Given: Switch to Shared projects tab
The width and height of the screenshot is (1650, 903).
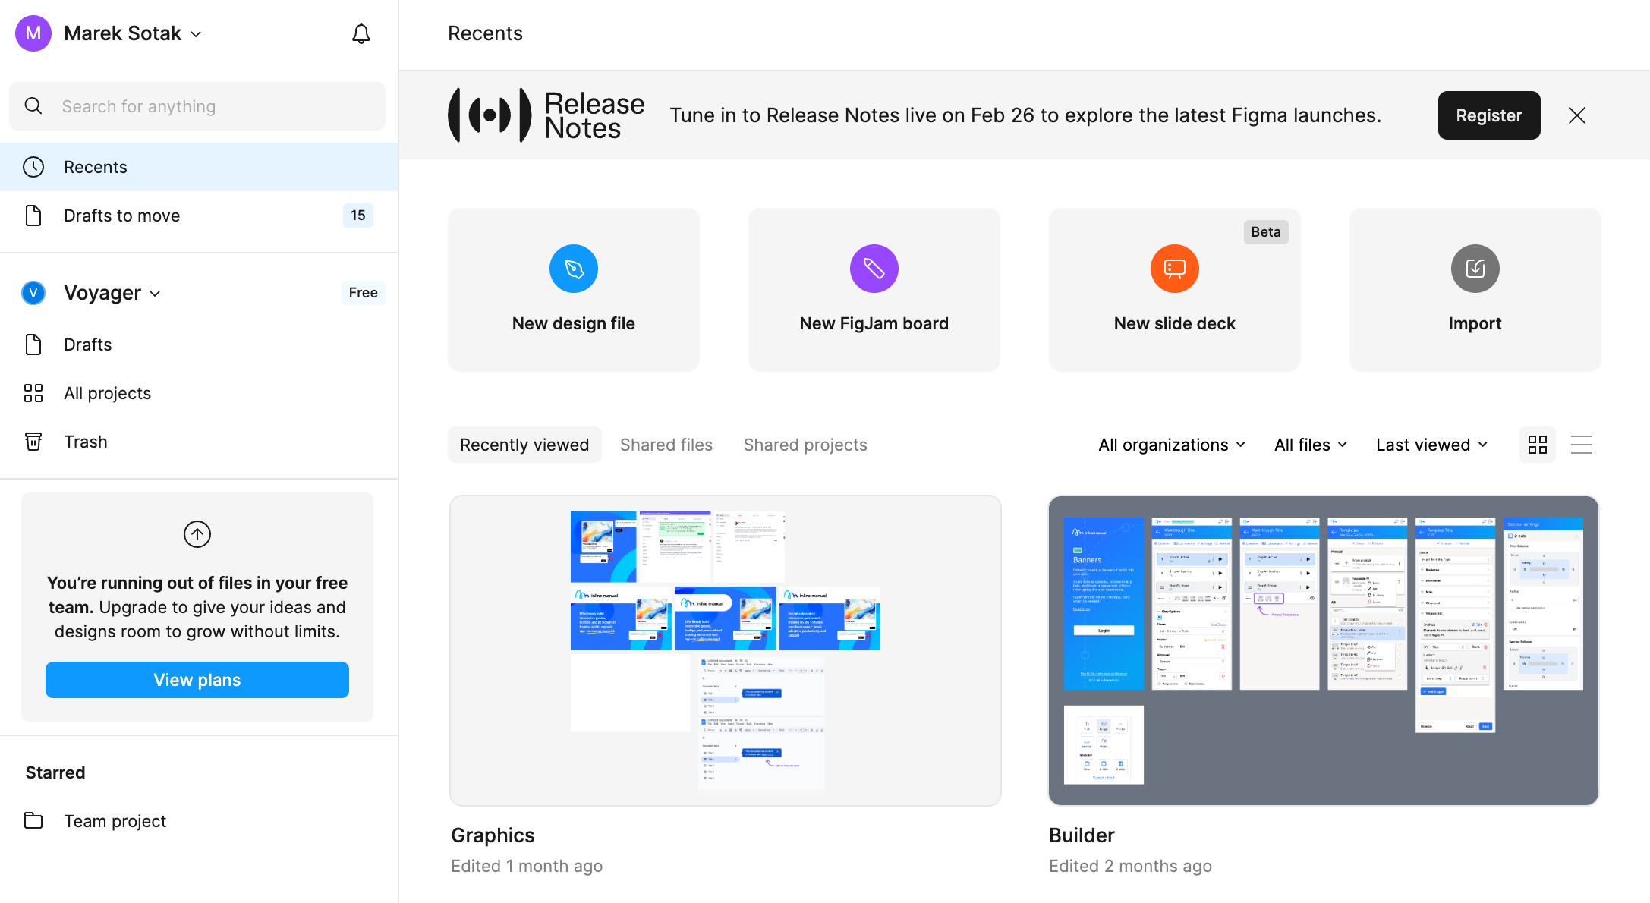Looking at the screenshot, I should coord(805,445).
